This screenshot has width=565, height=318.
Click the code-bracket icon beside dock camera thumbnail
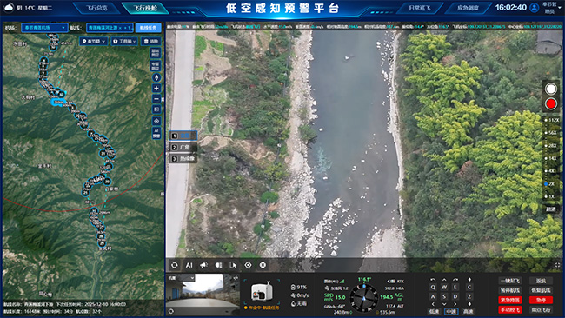[236, 278]
